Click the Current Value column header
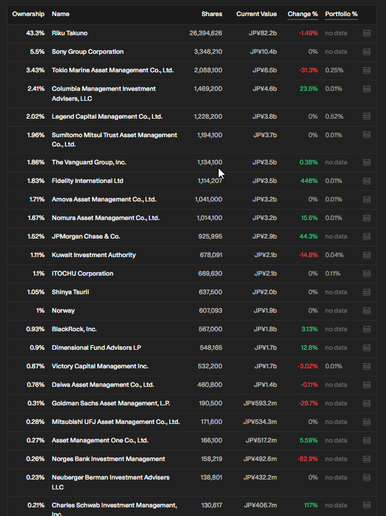 256,14
